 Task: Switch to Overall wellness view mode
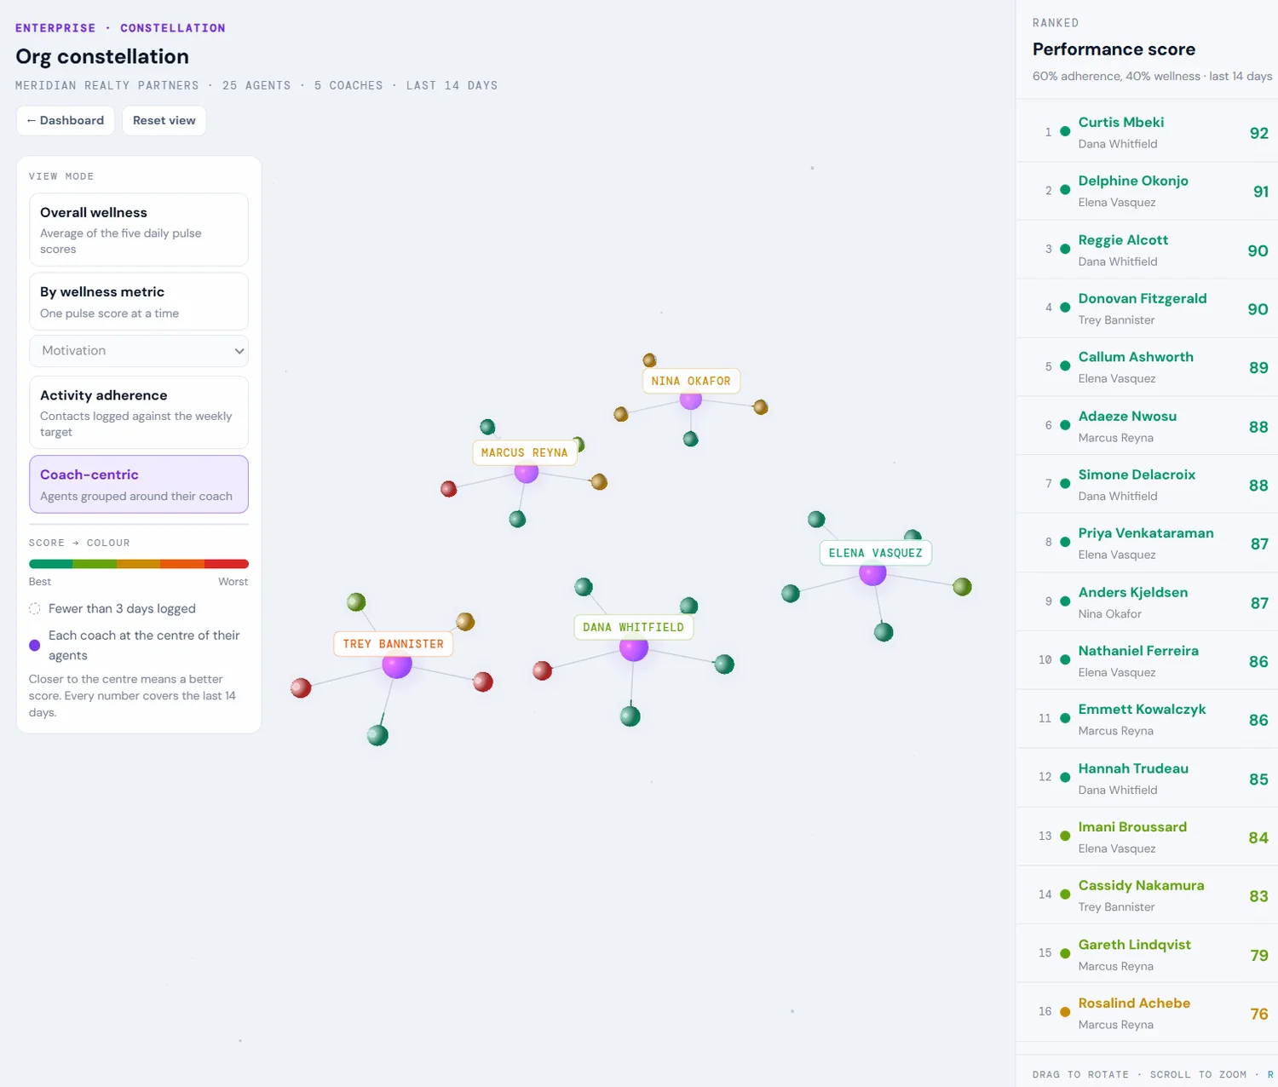coord(139,230)
